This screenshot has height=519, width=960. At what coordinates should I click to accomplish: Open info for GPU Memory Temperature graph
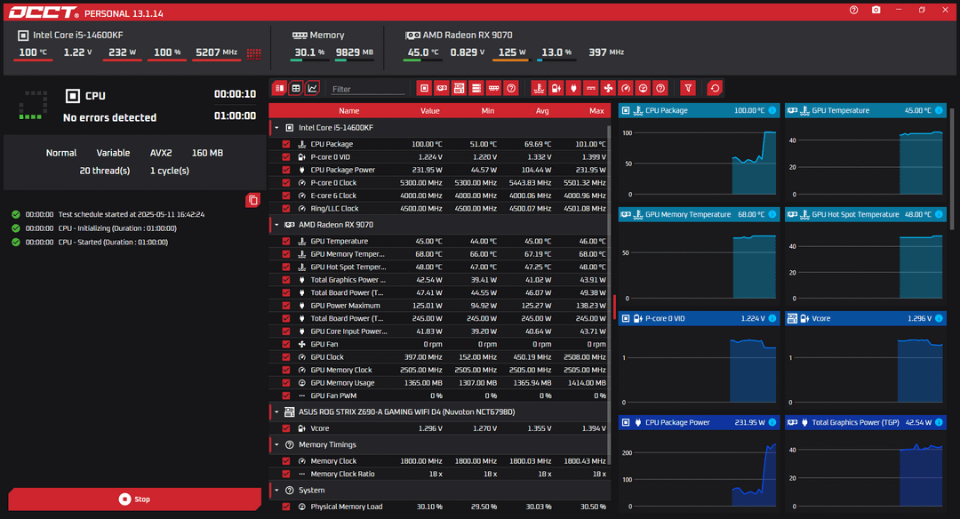coord(772,214)
